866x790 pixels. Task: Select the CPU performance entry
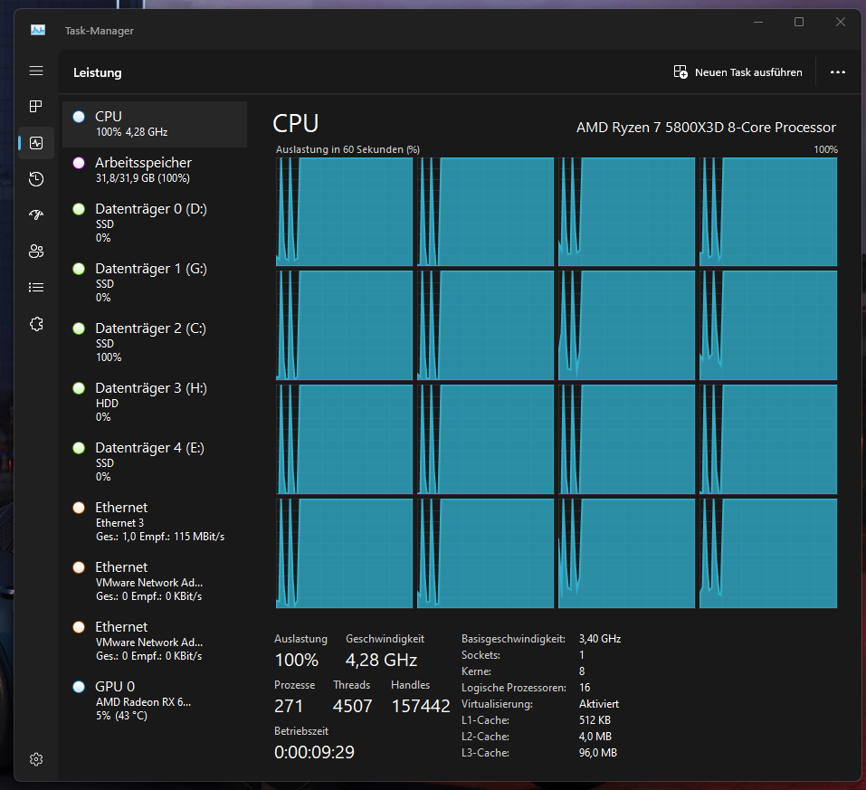[x=155, y=124]
